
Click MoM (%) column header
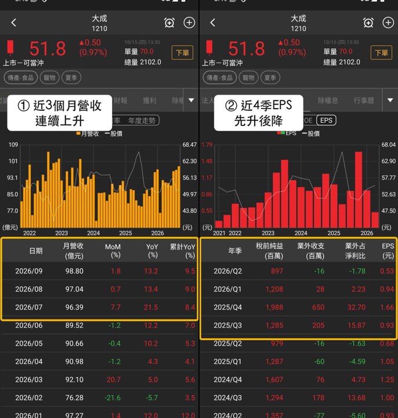[x=113, y=251]
